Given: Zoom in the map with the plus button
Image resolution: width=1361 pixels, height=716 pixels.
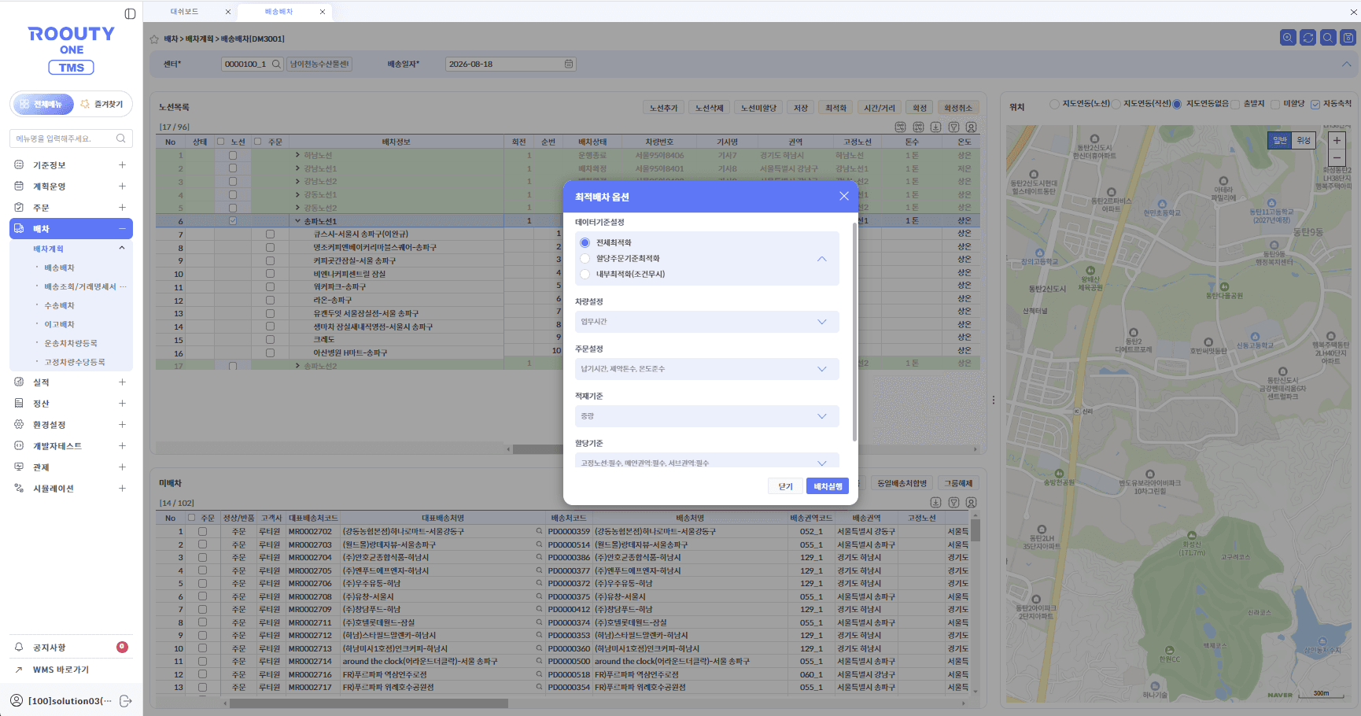Looking at the screenshot, I should pos(1337,140).
